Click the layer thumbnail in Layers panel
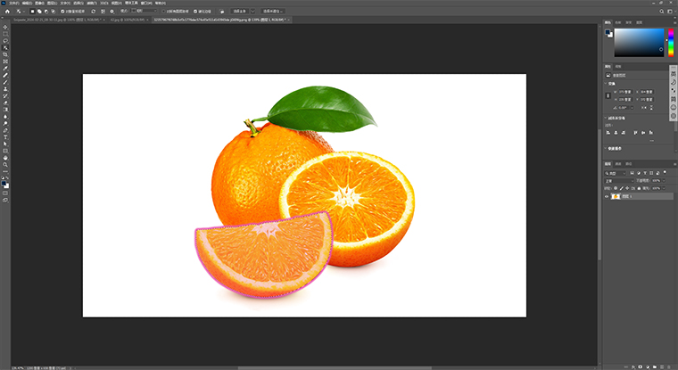This screenshot has height=370, width=678. click(616, 196)
